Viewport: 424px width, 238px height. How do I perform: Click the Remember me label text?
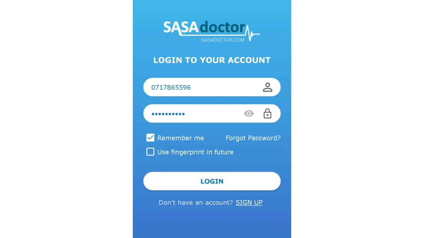tap(181, 138)
